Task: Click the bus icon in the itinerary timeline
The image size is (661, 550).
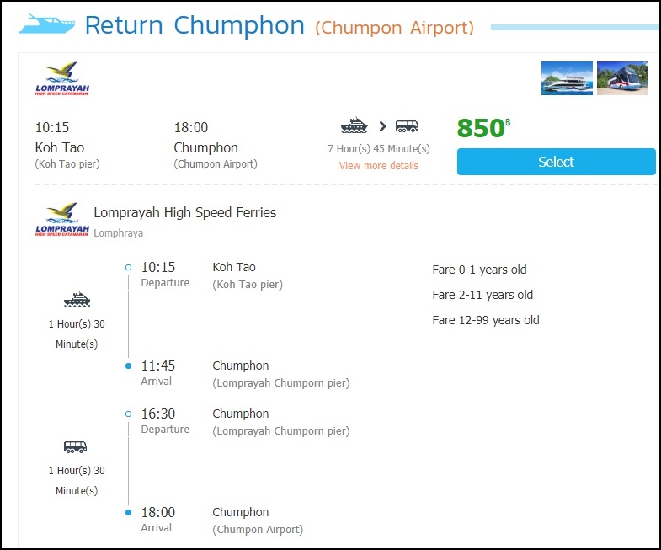Action: tap(76, 447)
